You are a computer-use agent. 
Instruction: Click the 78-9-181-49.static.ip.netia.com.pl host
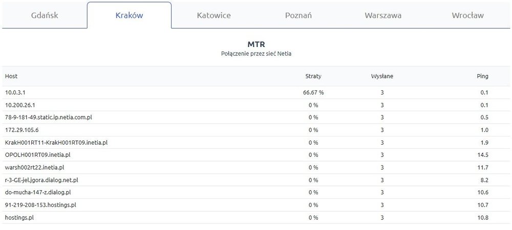tap(48, 118)
